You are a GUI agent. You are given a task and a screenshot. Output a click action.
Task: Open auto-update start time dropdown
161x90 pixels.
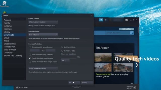click(x=35, y=51)
